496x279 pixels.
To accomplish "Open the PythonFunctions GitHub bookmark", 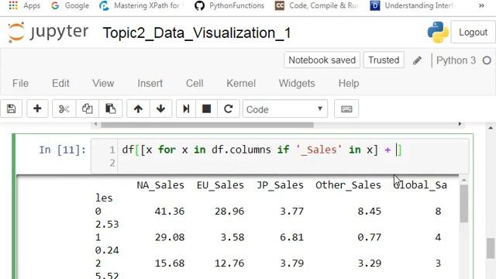I will coord(229,5).
